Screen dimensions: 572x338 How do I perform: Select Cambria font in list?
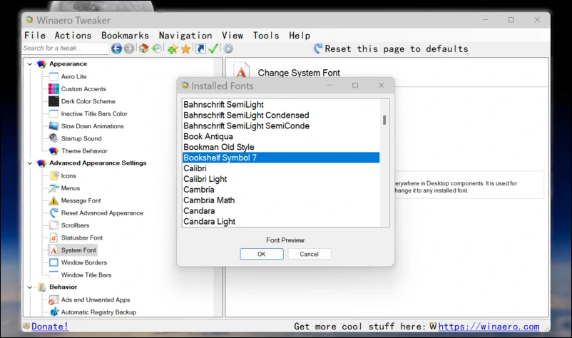(x=281, y=190)
